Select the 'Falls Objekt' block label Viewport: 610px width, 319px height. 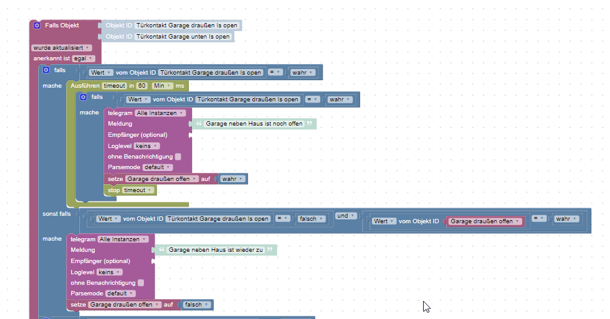[x=62, y=25]
